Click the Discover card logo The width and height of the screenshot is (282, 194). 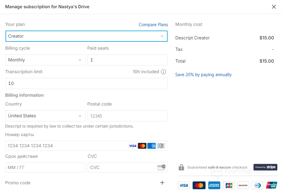coord(243,185)
